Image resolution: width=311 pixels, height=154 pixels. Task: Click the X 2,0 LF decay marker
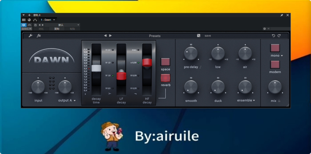tap(109, 50)
